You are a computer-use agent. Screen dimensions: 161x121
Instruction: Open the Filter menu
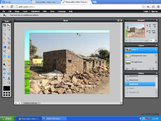pos(45,11)
